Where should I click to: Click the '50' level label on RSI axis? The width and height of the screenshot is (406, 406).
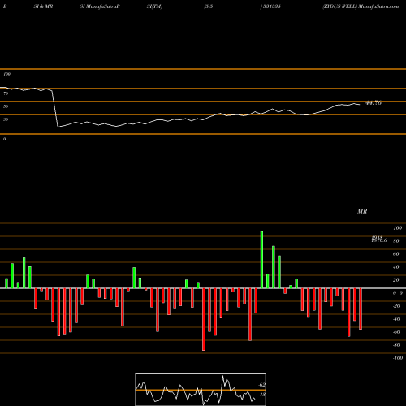(6, 106)
